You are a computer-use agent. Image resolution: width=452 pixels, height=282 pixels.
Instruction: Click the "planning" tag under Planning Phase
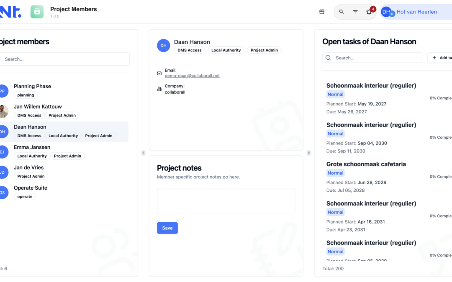click(x=26, y=95)
